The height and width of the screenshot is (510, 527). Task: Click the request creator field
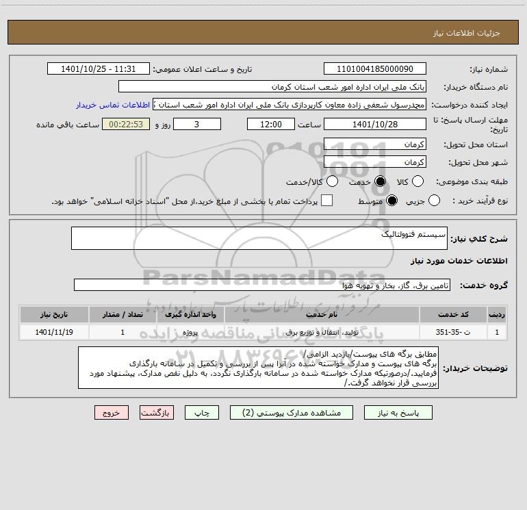290,105
